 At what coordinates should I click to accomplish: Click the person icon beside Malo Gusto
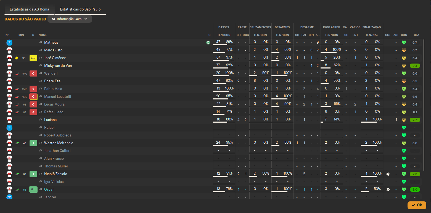41,50
